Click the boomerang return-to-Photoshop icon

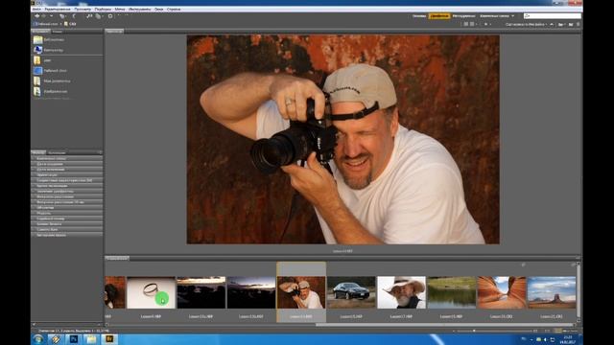point(74,16)
